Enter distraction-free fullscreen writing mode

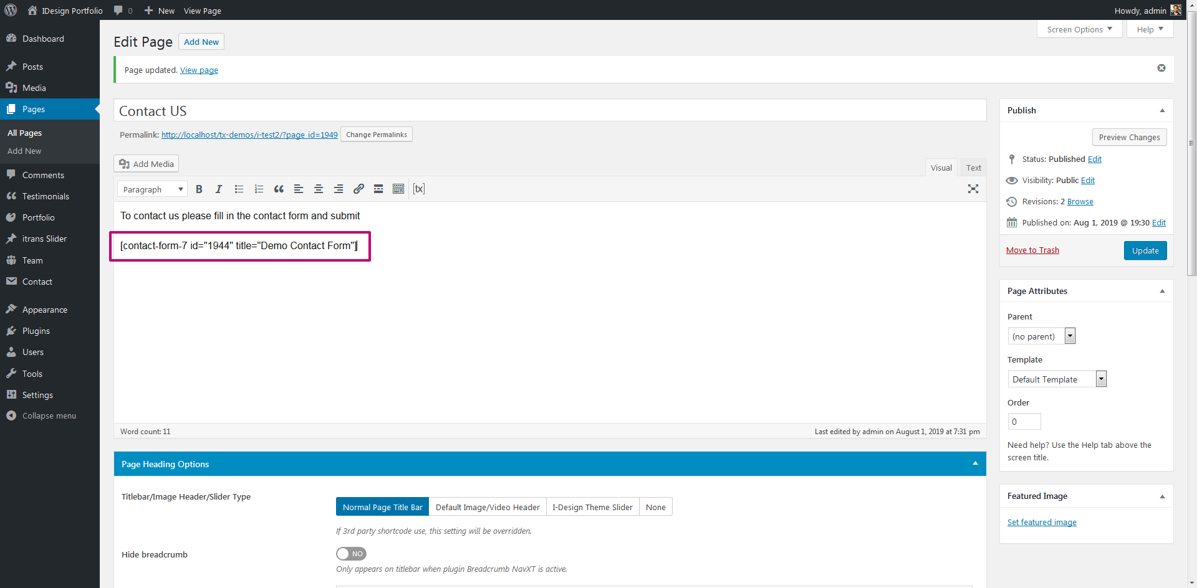coord(973,189)
